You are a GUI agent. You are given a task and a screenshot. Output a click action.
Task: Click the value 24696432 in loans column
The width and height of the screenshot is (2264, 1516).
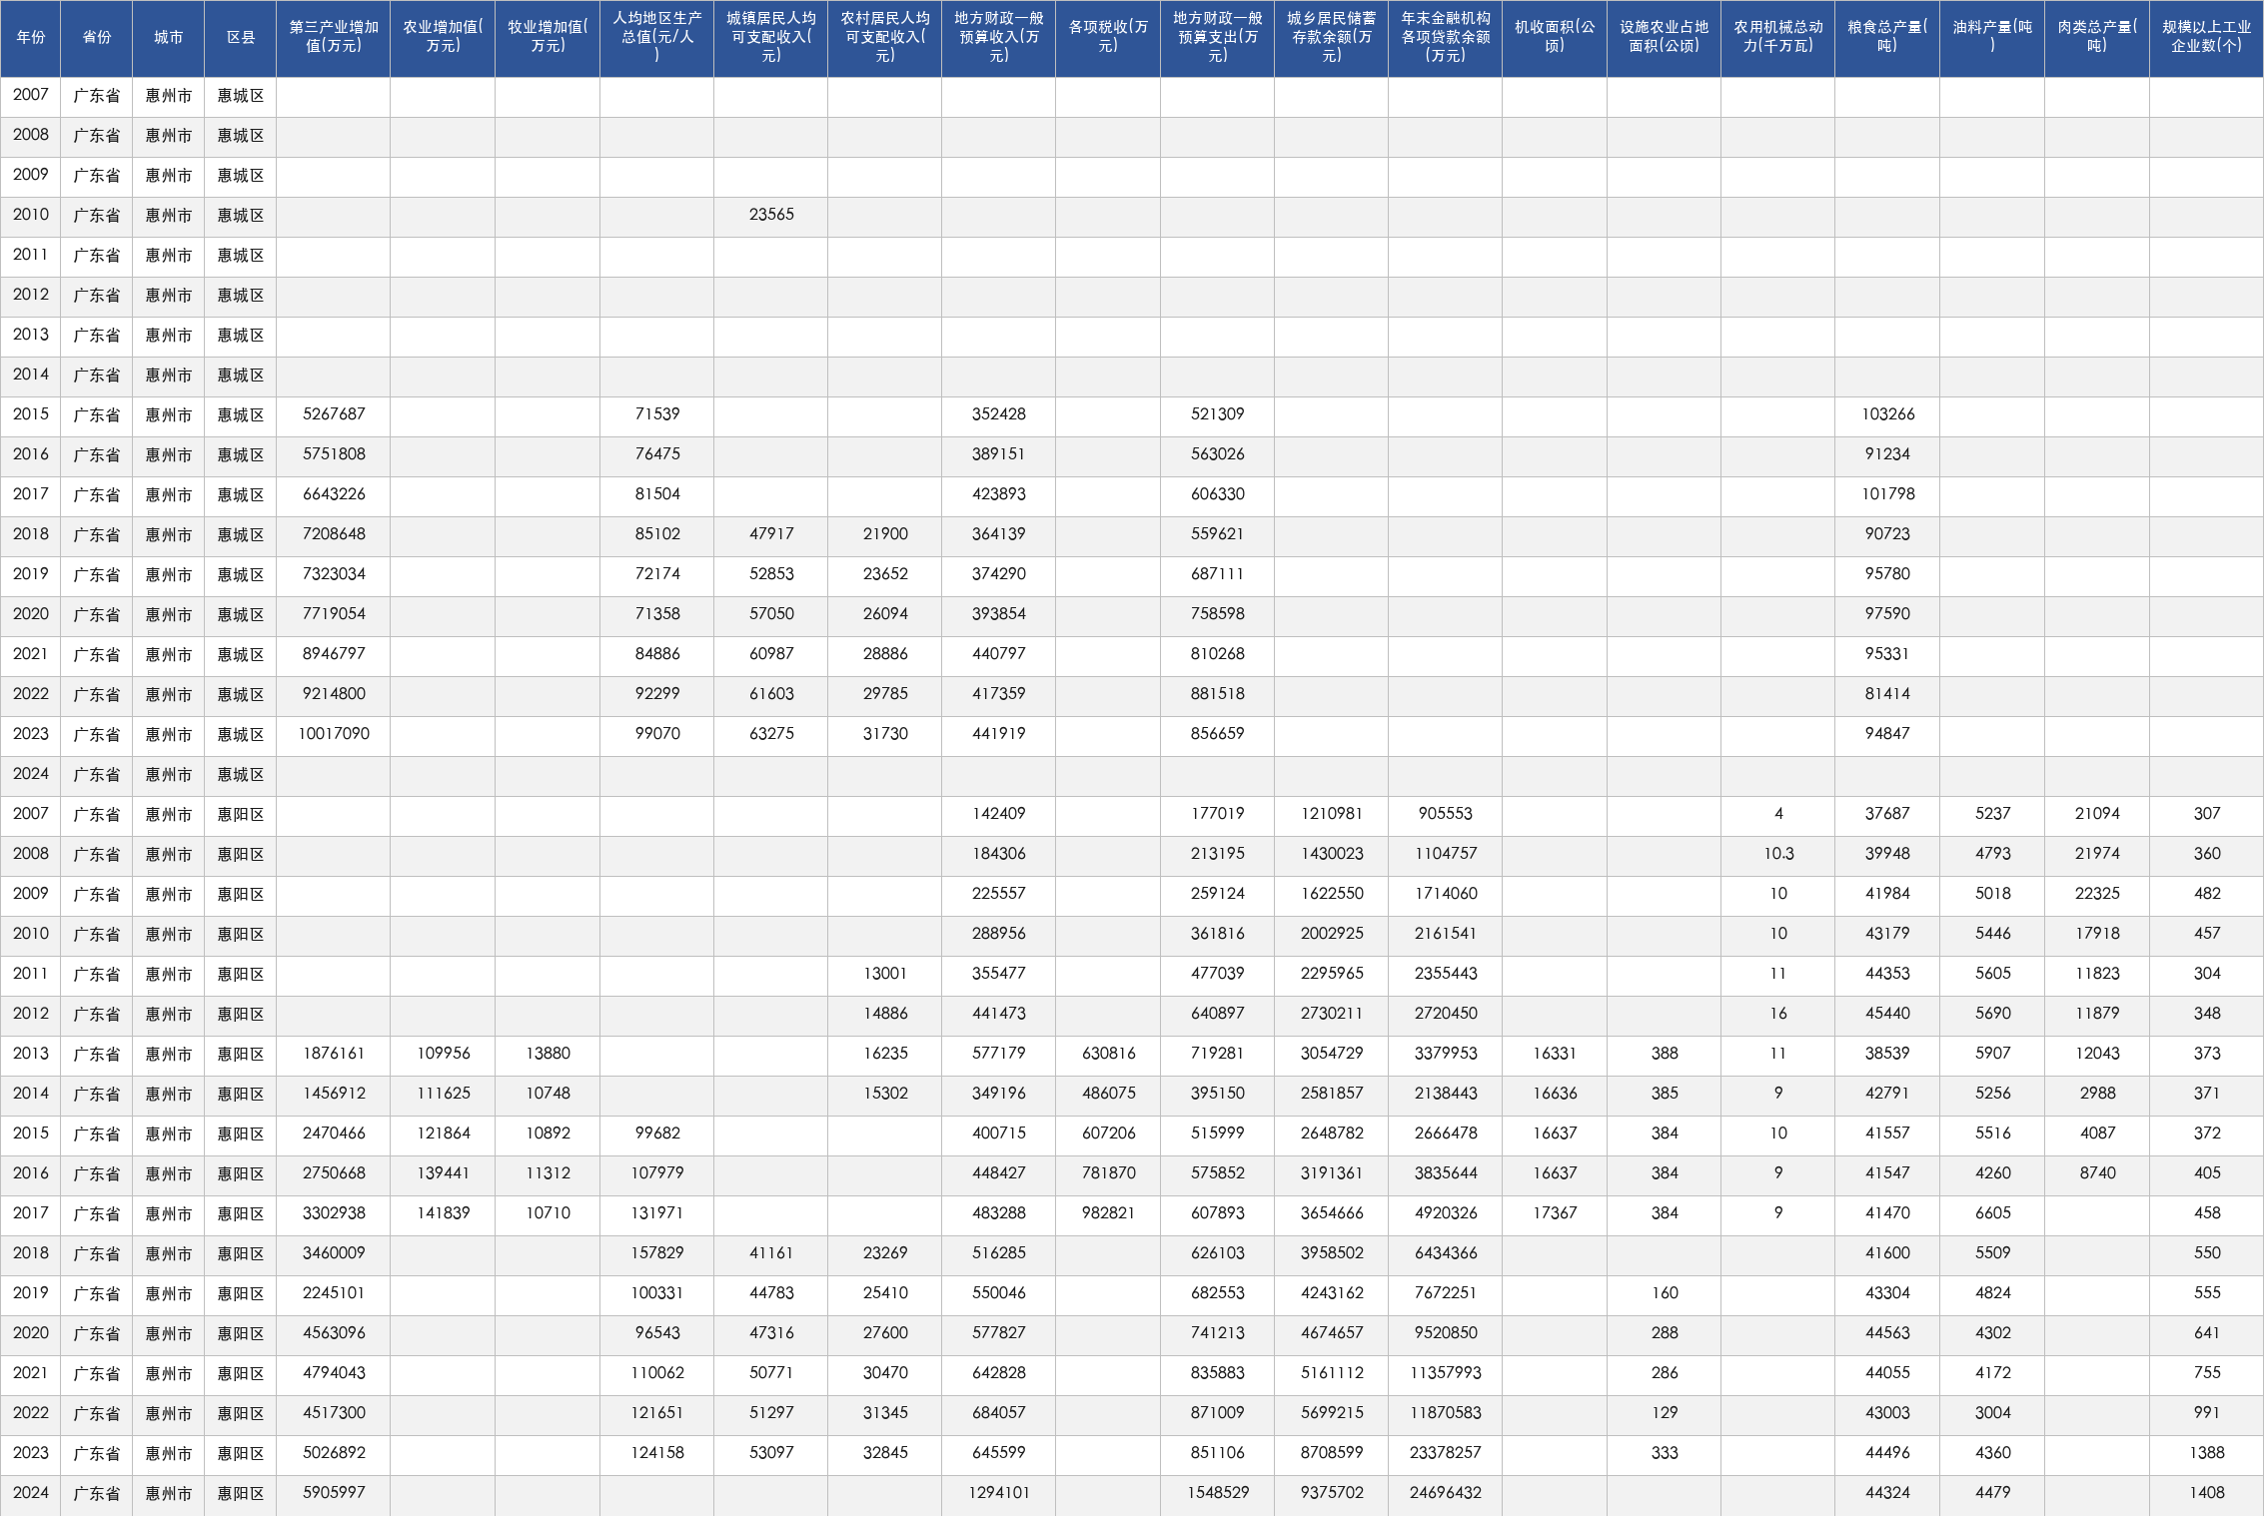[x=1446, y=1493]
